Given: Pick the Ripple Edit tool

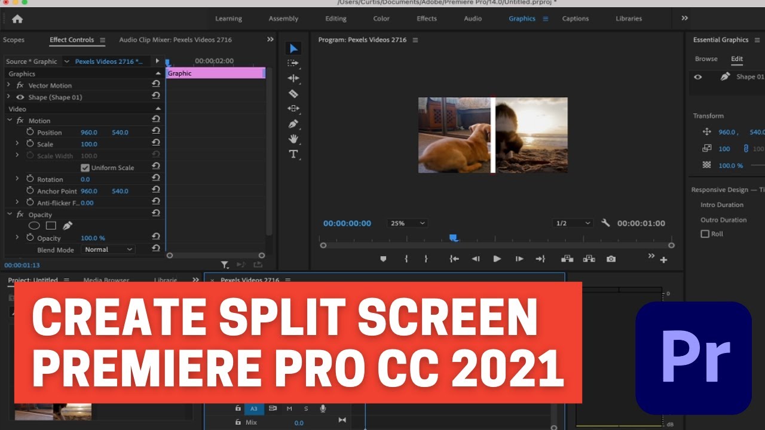Looking at the screenshot, I should point(293,78).
